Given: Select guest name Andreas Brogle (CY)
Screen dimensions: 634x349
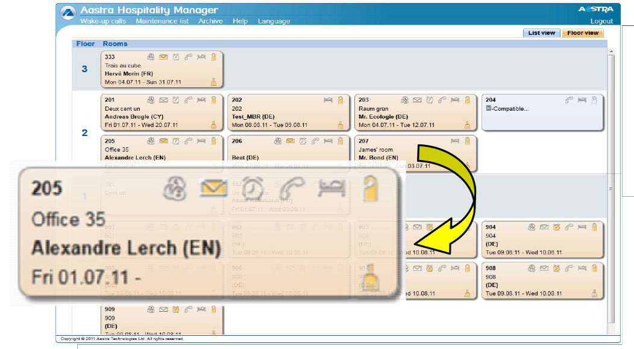Looking at the screenshot, I should [x=134, y=117].
